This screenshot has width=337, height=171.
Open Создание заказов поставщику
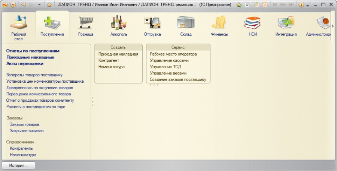[x=178, y=79]
